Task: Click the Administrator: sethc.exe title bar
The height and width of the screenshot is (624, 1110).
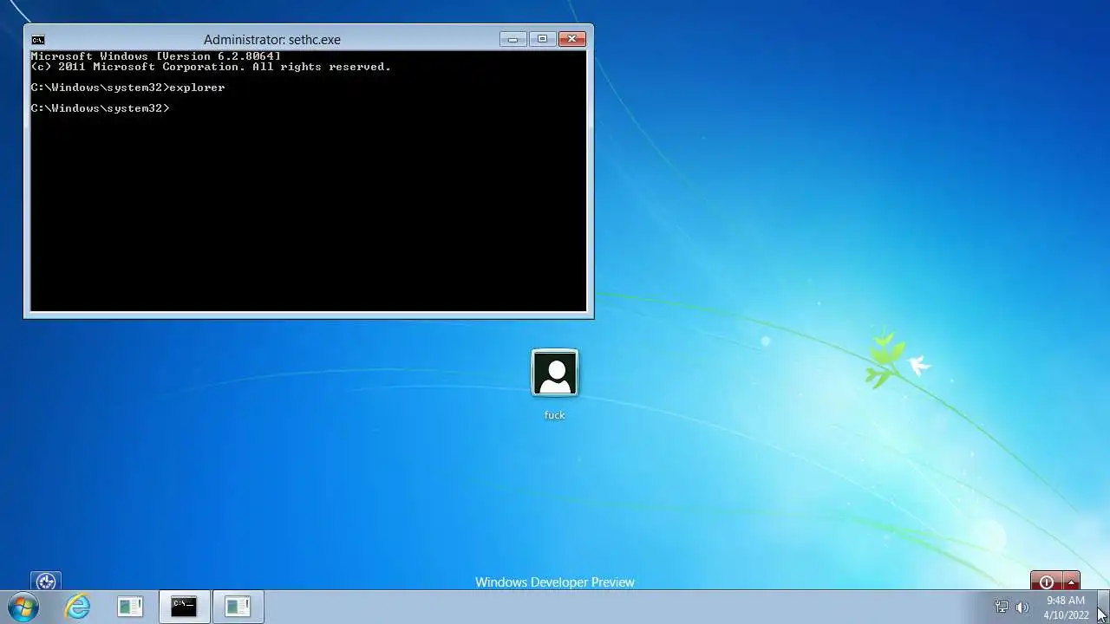Action: click(x=272, y=39)
